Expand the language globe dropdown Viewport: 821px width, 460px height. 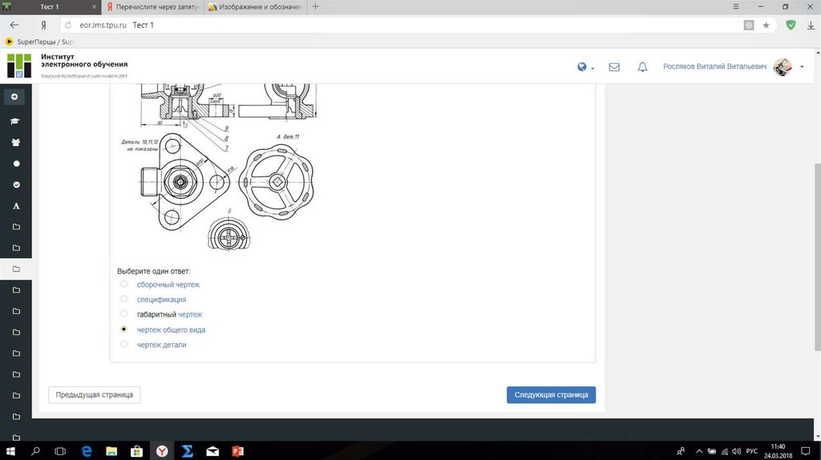(x=585, y=67)
